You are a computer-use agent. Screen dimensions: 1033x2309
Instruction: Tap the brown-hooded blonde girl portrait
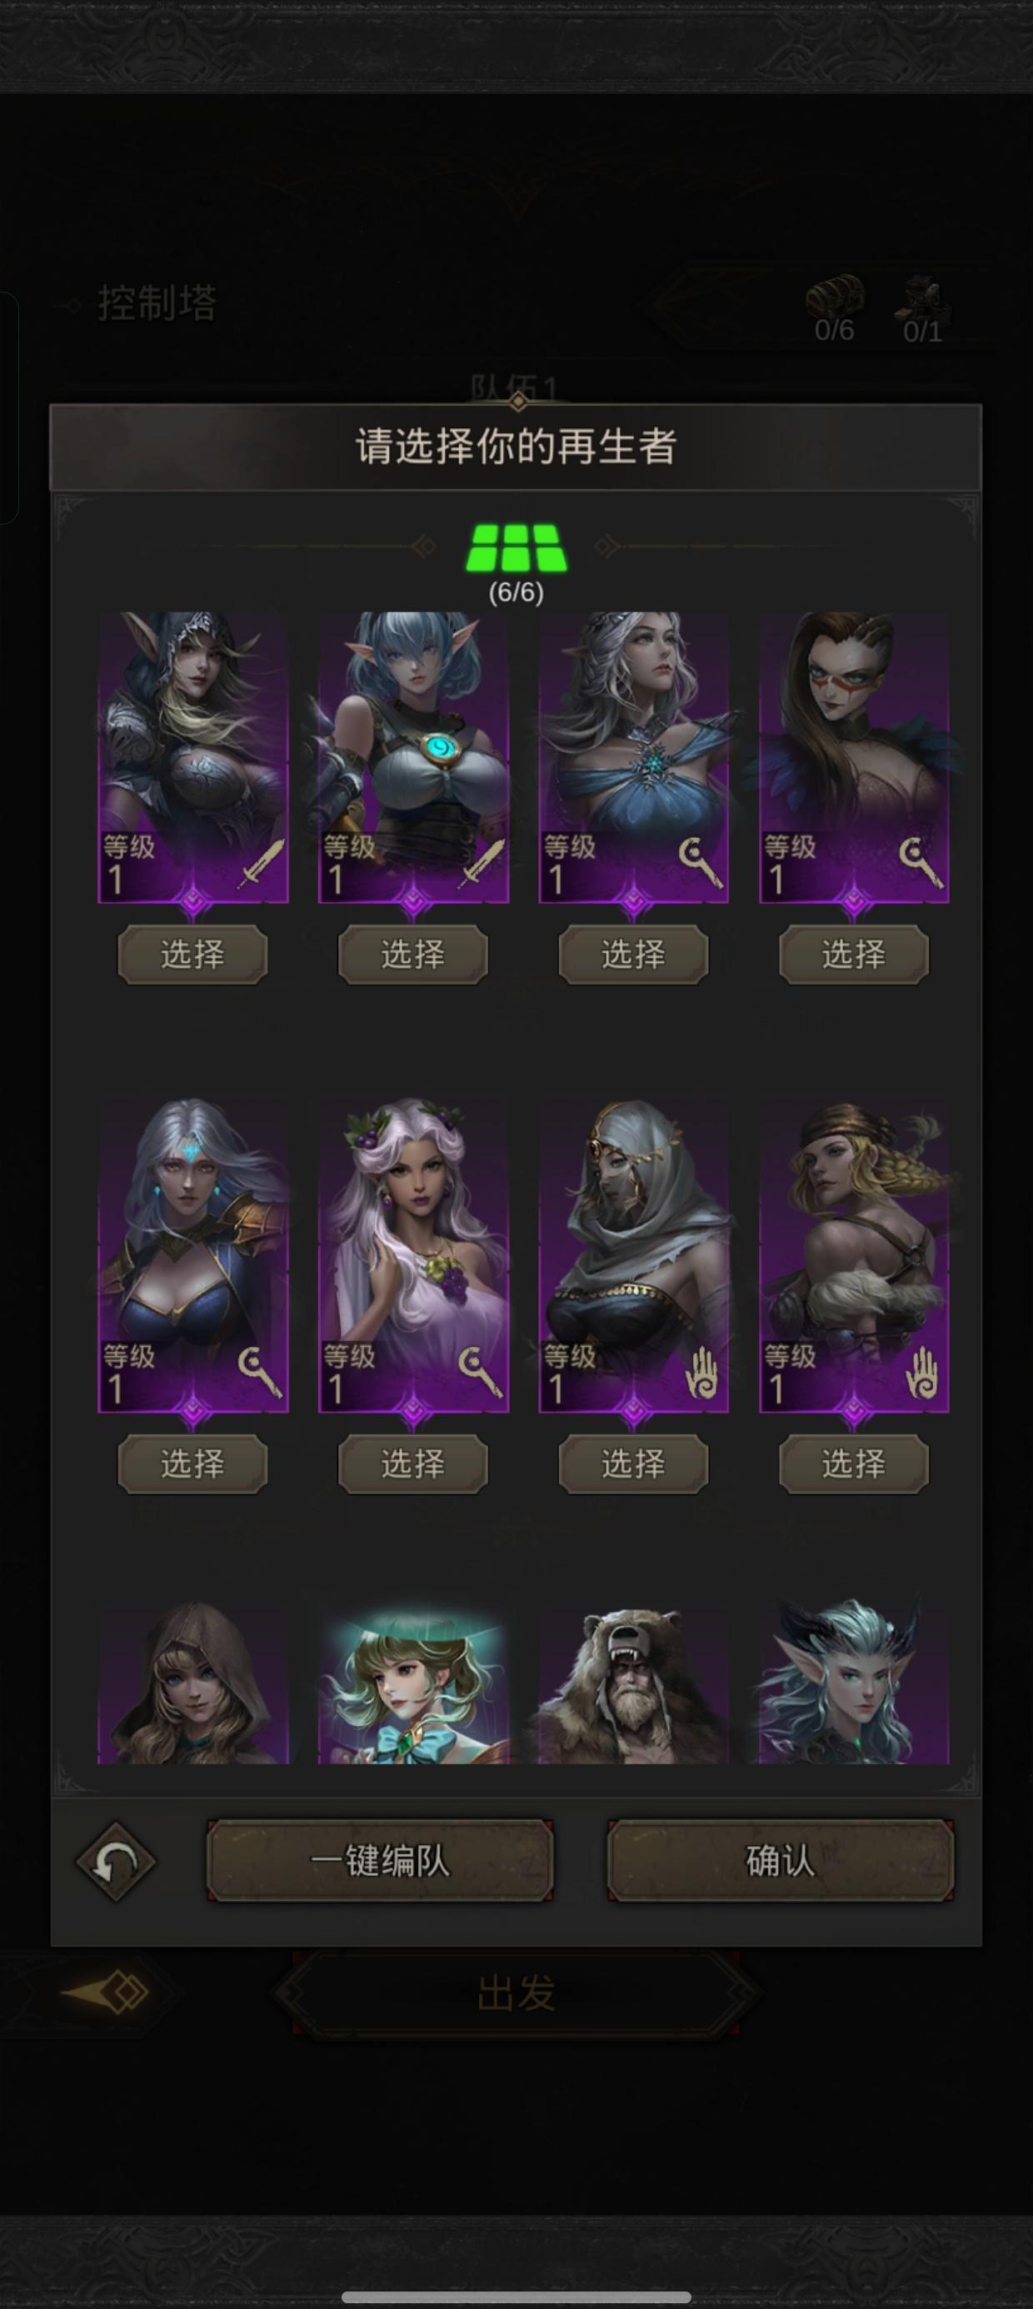tap(192, 1683)
